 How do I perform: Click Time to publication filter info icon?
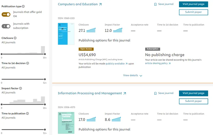click(x=27, y=114)
